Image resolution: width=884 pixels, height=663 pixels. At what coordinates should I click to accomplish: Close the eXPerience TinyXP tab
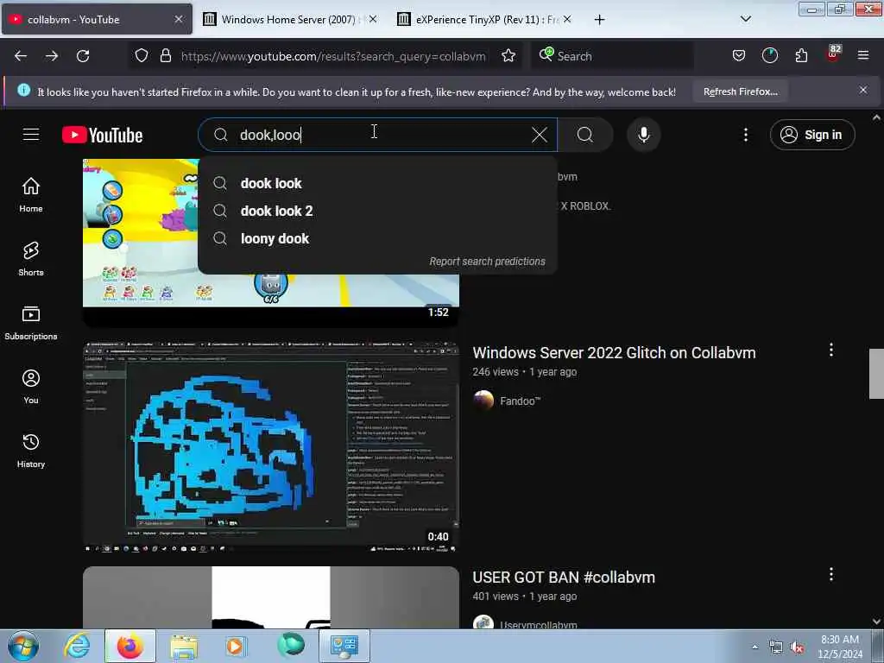click(567, 19)
